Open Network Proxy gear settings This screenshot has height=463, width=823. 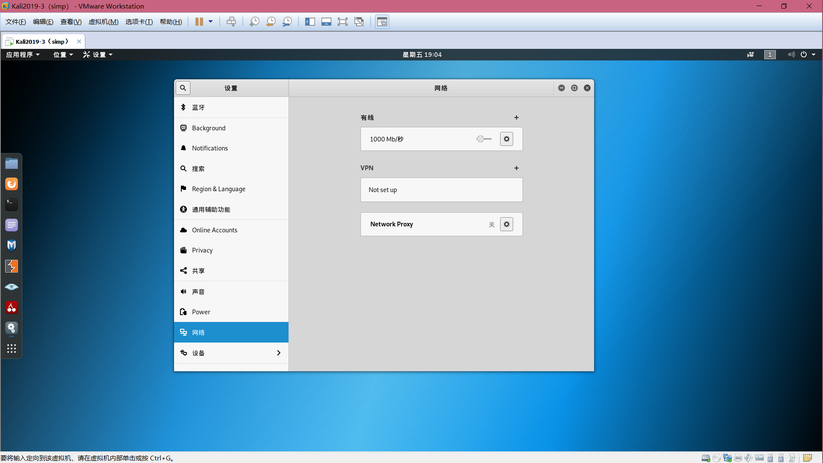tap(507, 224)
